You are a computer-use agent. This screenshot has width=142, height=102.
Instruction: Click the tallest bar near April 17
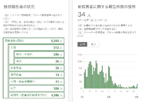pos(96,75)
